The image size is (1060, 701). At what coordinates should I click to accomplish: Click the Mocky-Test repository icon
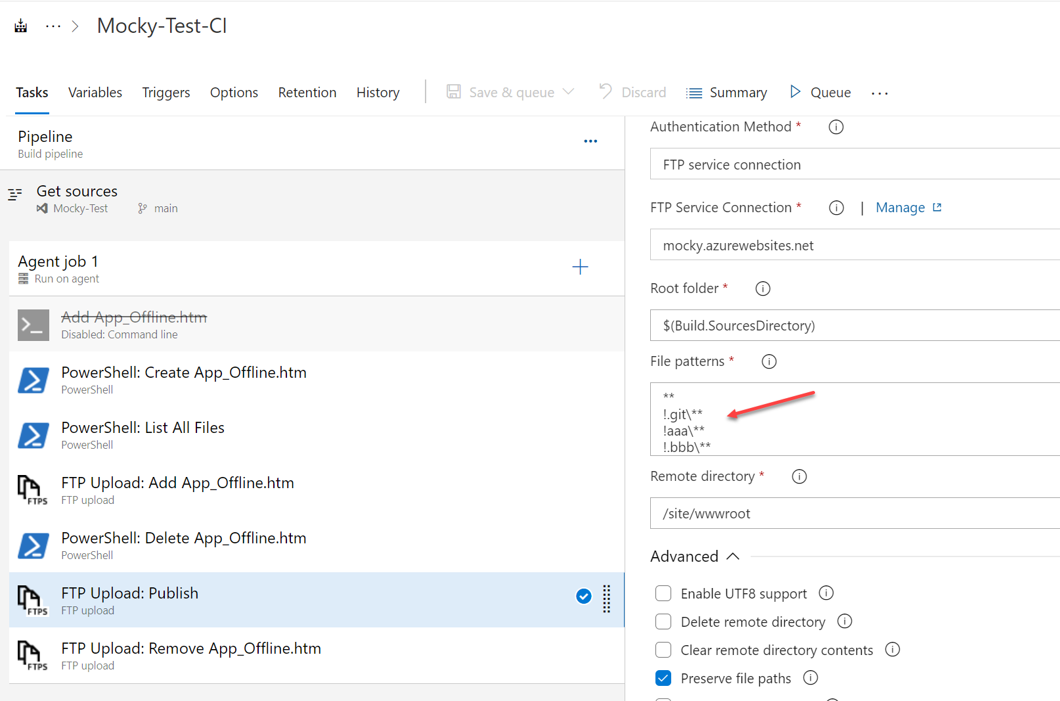42,208
